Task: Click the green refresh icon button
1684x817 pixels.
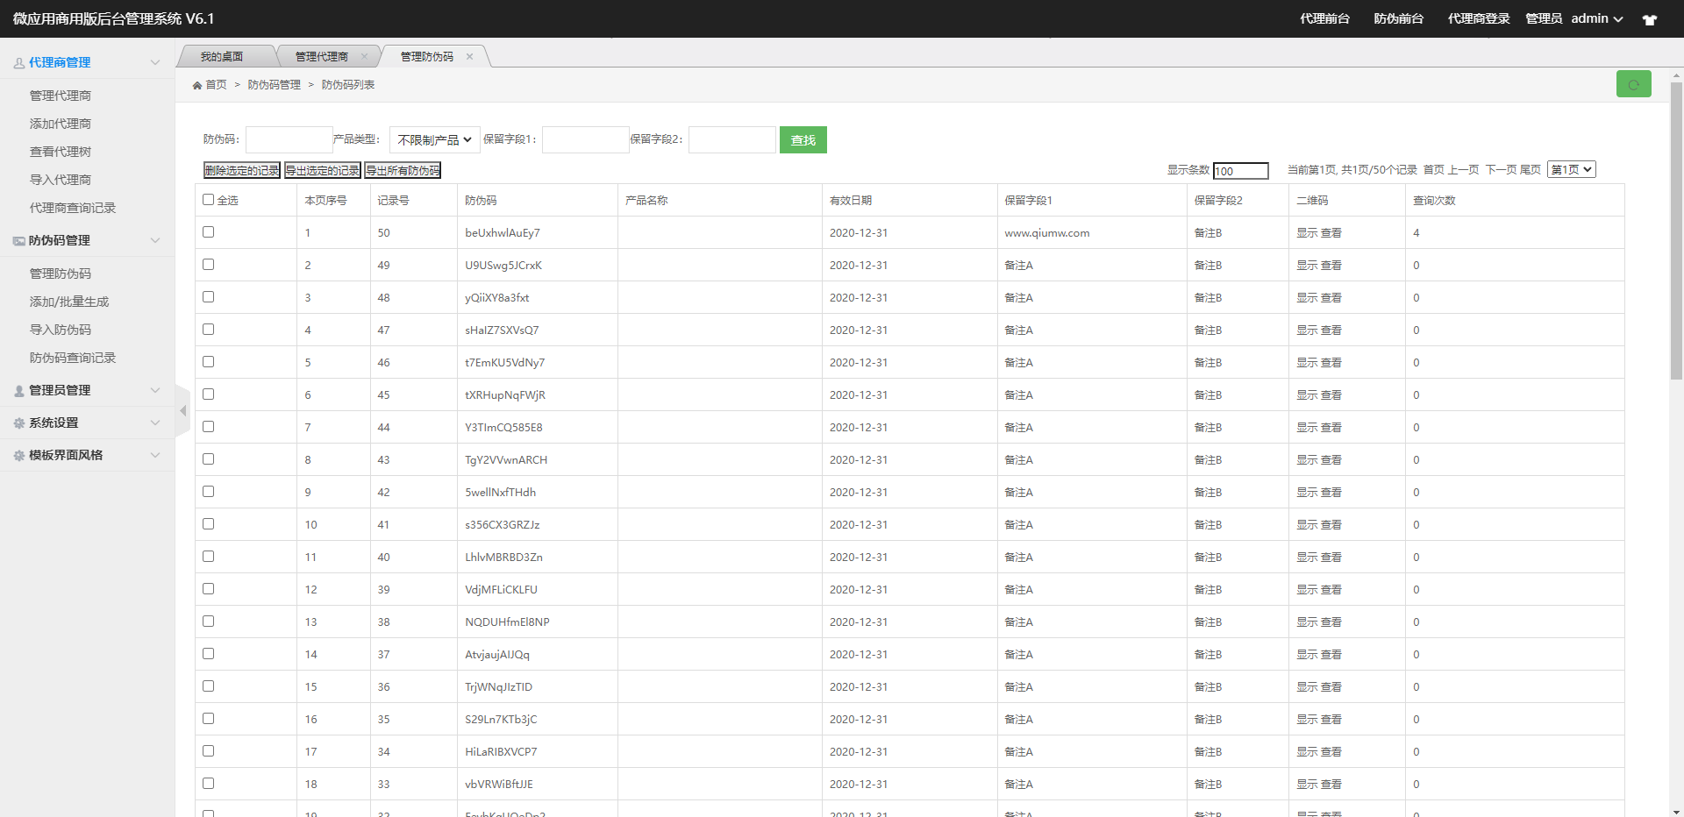Action: point(1633,84)
